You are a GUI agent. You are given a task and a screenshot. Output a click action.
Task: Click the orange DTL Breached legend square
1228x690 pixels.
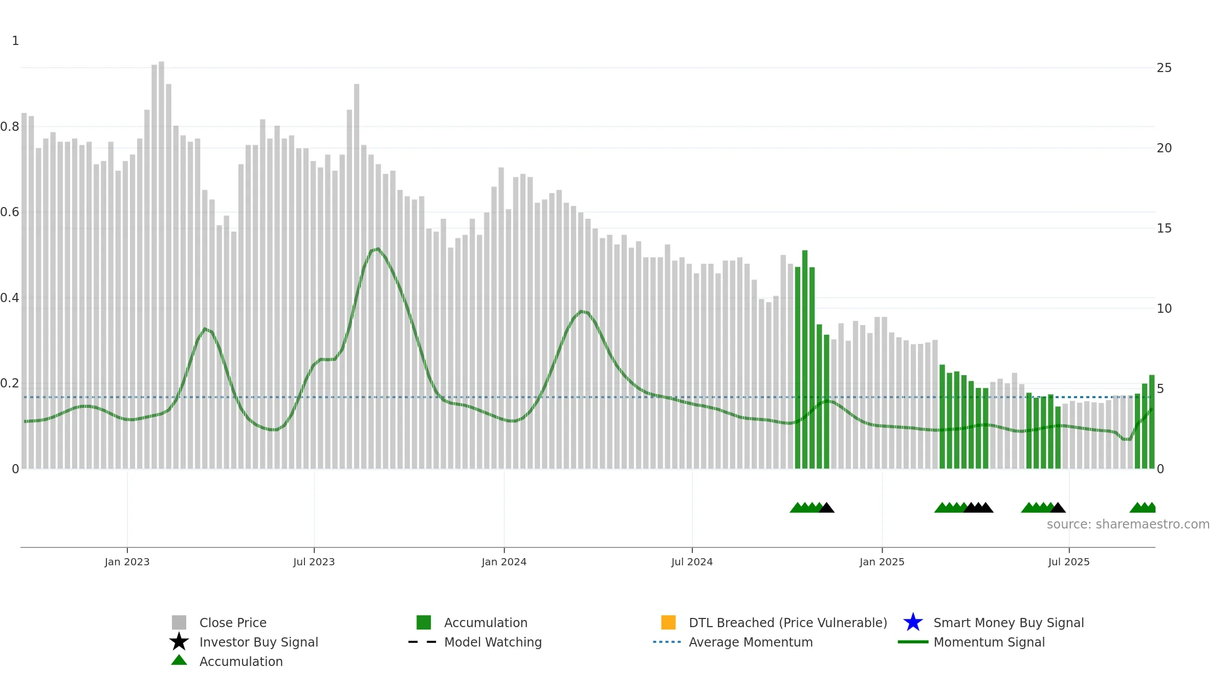(668, 623)
